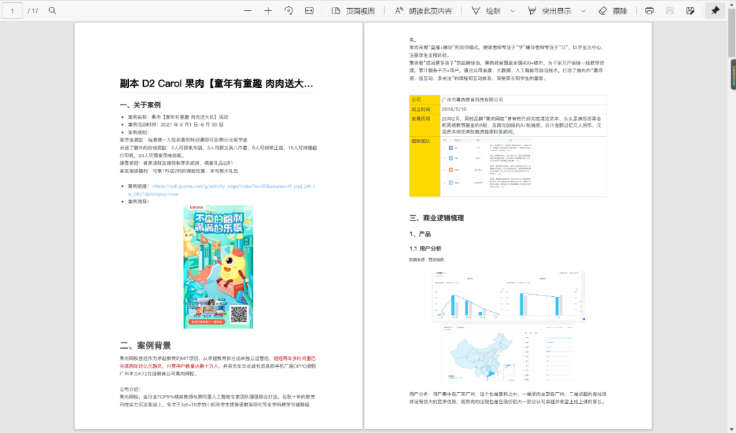Click the 公司 yellow table label
The height and width of the screenshot is (433, 736).
point(425,100)
